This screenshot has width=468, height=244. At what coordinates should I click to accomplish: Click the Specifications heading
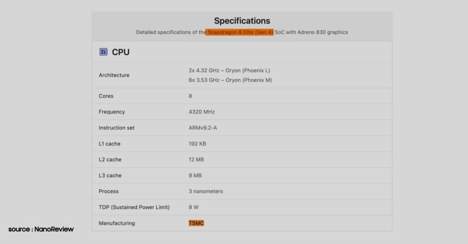point(242,21)
